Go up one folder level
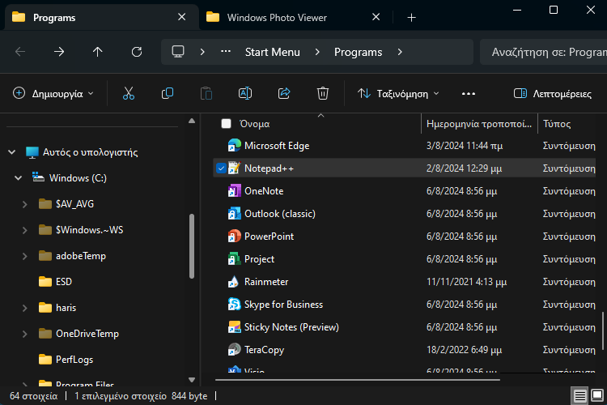The image size is (607, 405). 98,52
